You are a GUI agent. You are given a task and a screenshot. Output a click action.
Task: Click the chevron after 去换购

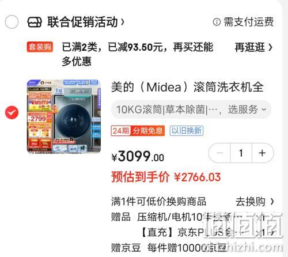click(x=272, y=202)
